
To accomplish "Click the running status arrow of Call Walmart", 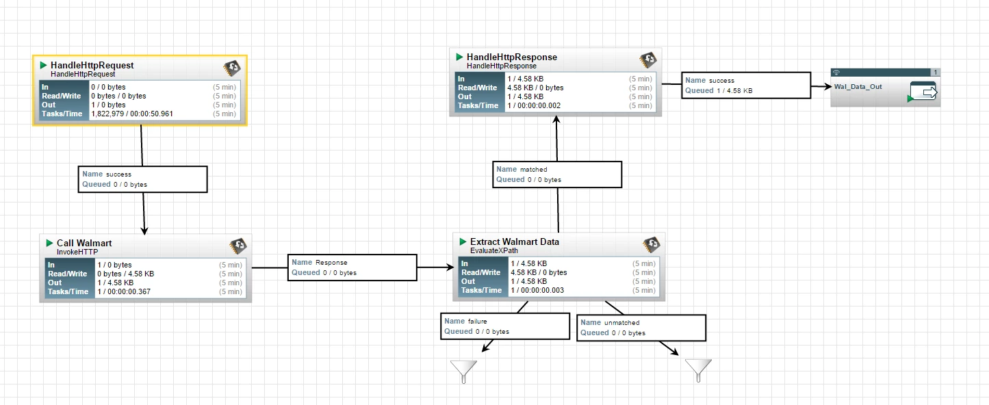I will pos(50,243).
